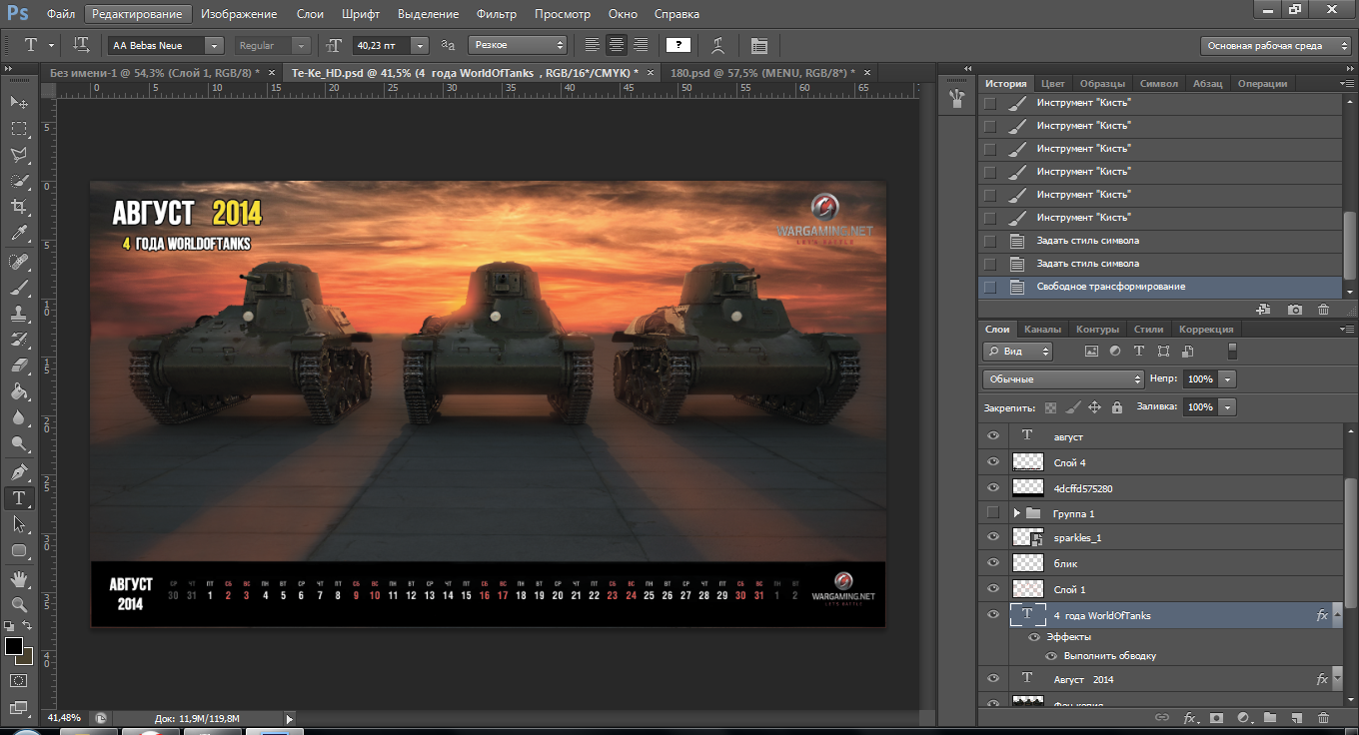Image resolution: width=1359 pixels, height=735 pixels.
Task: Open the 'Фильтр' menu
Action: pos(497,14)
